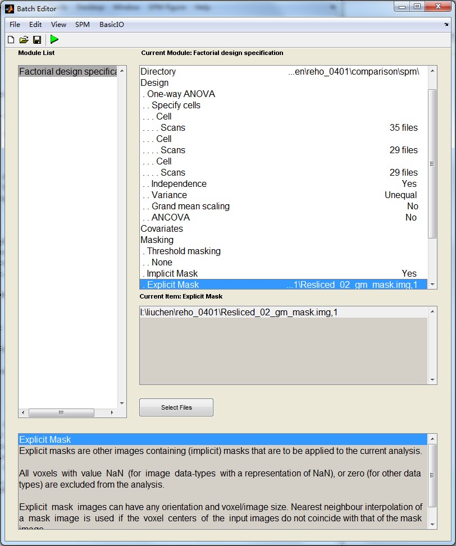Click help panel scrollbar thumb
The image size is (456, 546).
pyautogui.click(x=432, y=475)
